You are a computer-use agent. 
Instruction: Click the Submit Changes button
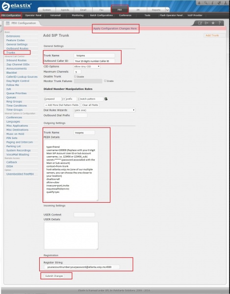point(54,276)
